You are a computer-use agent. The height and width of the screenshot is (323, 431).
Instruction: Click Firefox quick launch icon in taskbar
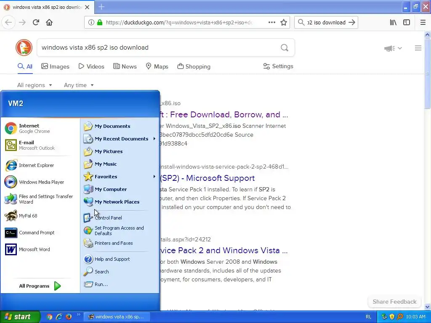[x=69, y=317]
